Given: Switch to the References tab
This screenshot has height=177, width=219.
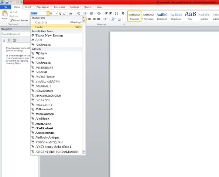Looking at the screenshot, I should (x=59, y=7).
